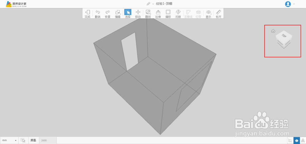Open the mm unit dropdown
306x144 pixels.
coord(9,140)
